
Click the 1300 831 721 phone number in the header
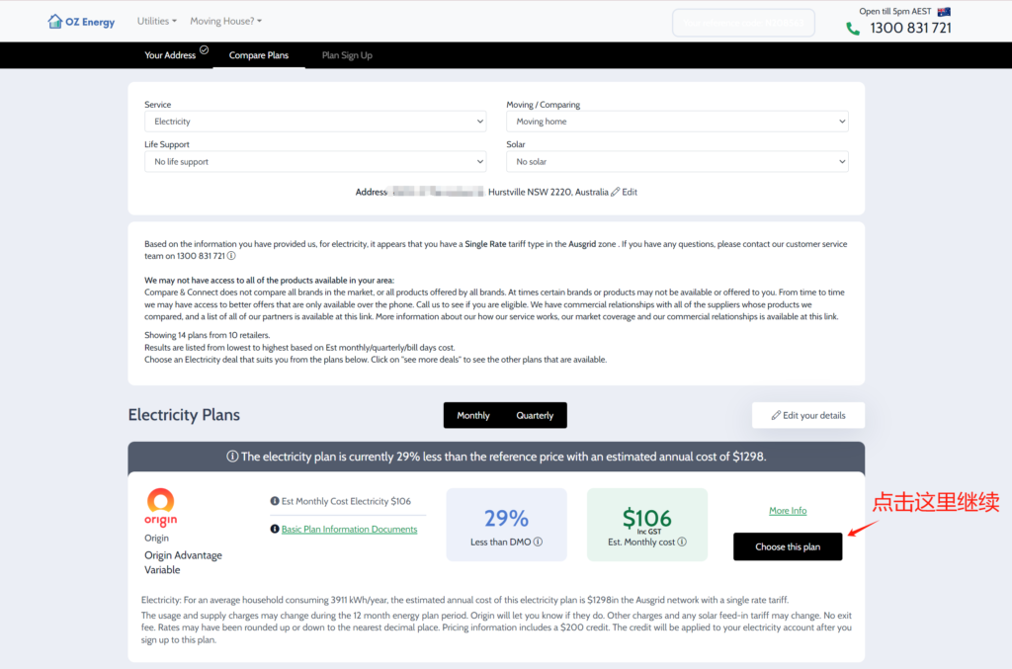(x=910, y=29)
